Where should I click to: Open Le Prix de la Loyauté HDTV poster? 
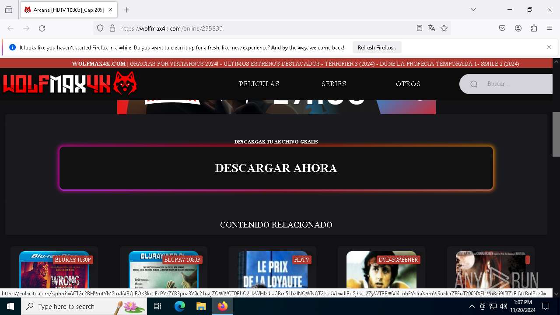(273, 269)
